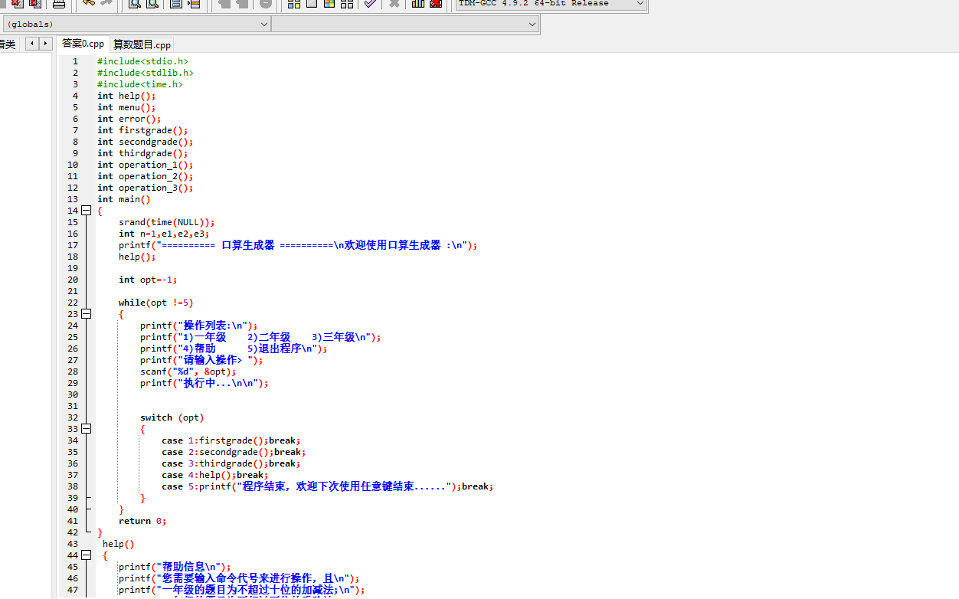Click the while(opt !=5) line
The width and height of the screenshot is (959, 599).
coord(156,303)
